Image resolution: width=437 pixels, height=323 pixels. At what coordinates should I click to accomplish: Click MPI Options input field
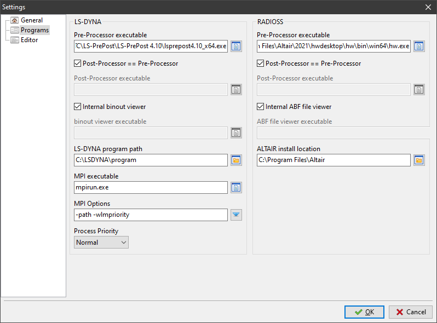point(151,215)
